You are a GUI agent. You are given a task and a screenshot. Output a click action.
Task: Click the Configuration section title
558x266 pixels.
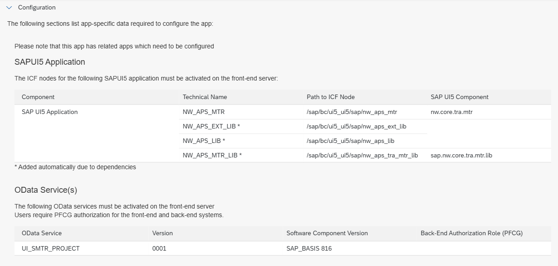click(x=37, y=8)
